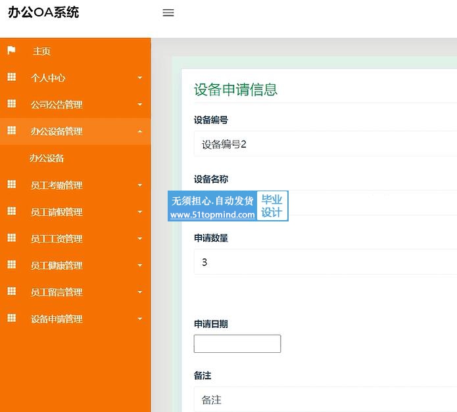Click the 设备申请信息 heading

tap(235, 89)
